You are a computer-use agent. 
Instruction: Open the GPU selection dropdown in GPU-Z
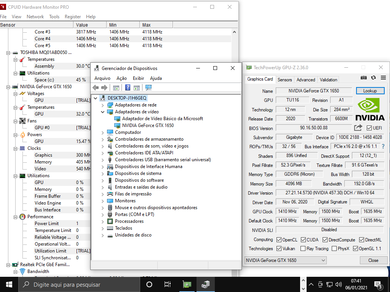click(x=286, y=260)
